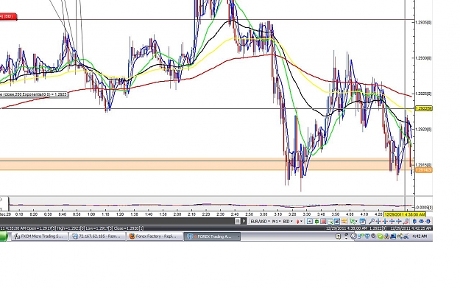Image resolution: width=460 pixels, height=288 pixels.
Task: Click the 200 Exponential moving average label
Action: click(34, 94)
